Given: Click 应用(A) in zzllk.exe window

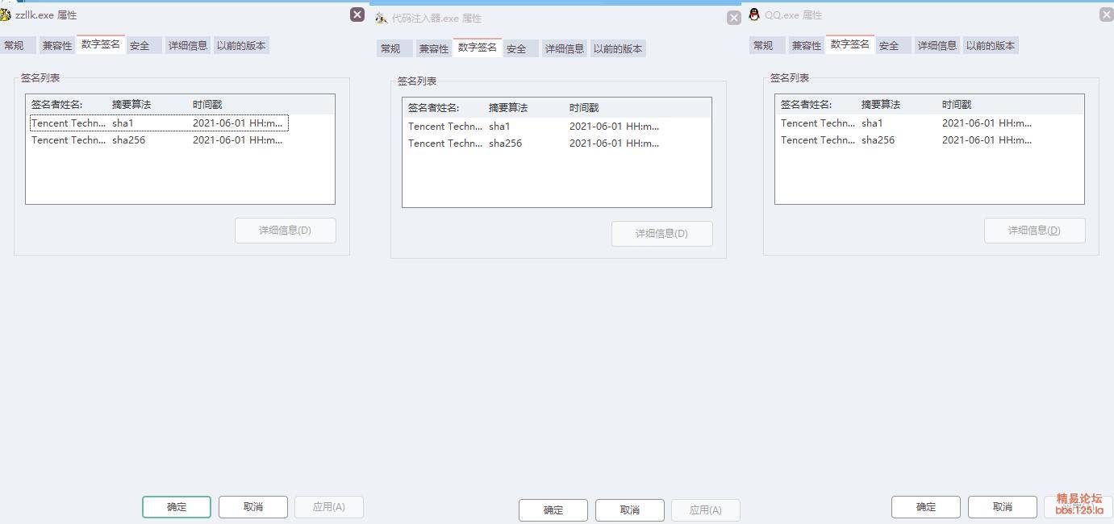Looking at the screenshot, I should tap(329, 507).
